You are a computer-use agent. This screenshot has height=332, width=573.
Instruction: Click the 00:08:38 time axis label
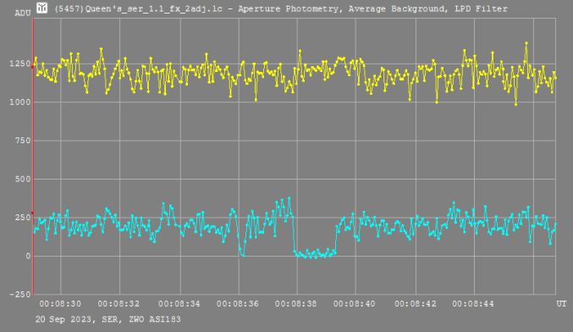[296, 304]
